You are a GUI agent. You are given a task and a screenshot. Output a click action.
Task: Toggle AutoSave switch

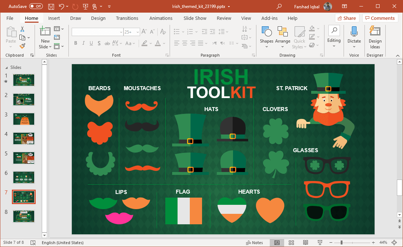pos(36,6)
